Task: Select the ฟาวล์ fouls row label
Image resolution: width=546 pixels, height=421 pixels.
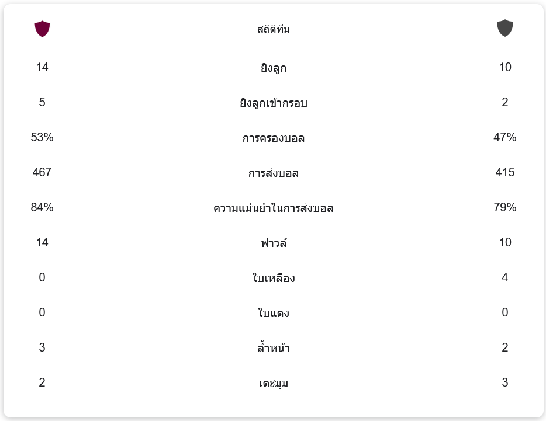Action: point(273,242)
